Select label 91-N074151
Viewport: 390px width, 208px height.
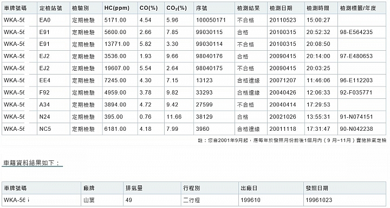pyautogui.click(x=356, y=117)
